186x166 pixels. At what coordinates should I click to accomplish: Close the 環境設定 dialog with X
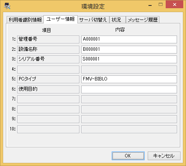click(175, 5)
